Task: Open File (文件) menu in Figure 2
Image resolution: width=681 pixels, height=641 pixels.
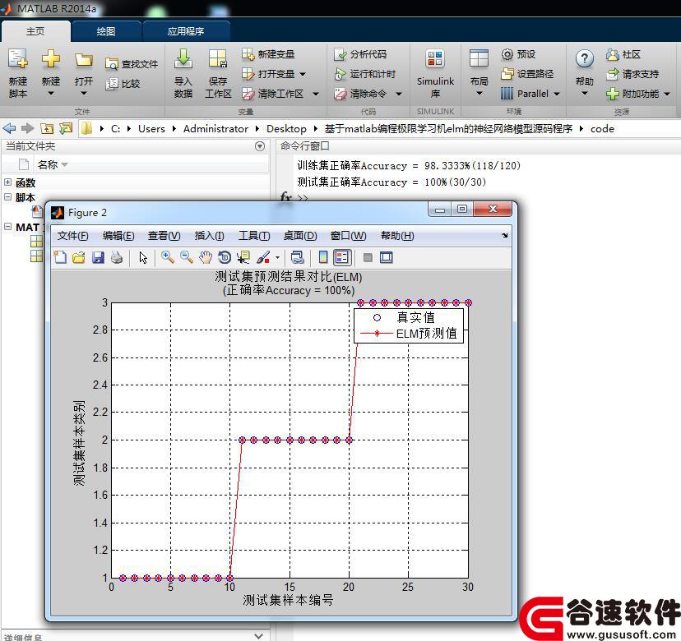Action: pyautogui.click(x=72, y=236)
